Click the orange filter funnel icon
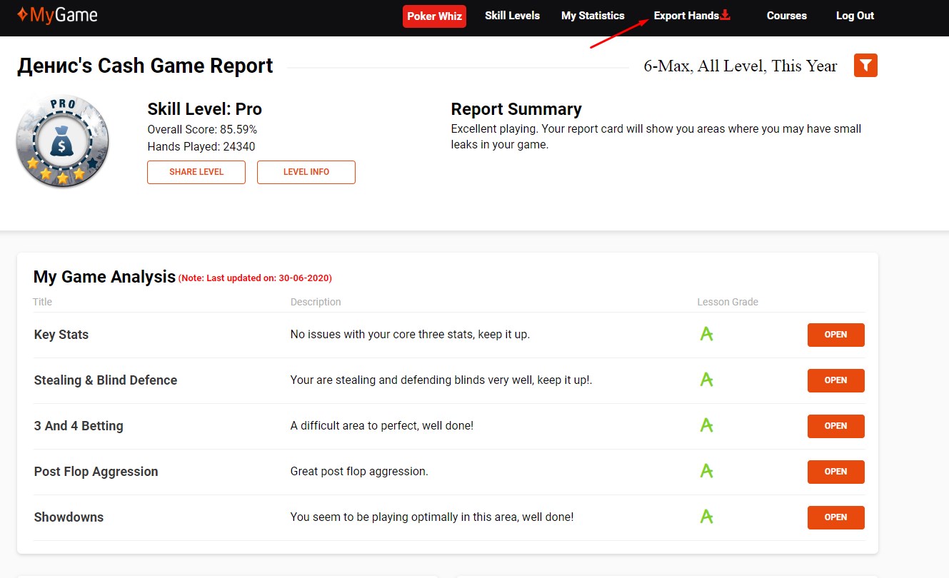 [x=865, y=66]
